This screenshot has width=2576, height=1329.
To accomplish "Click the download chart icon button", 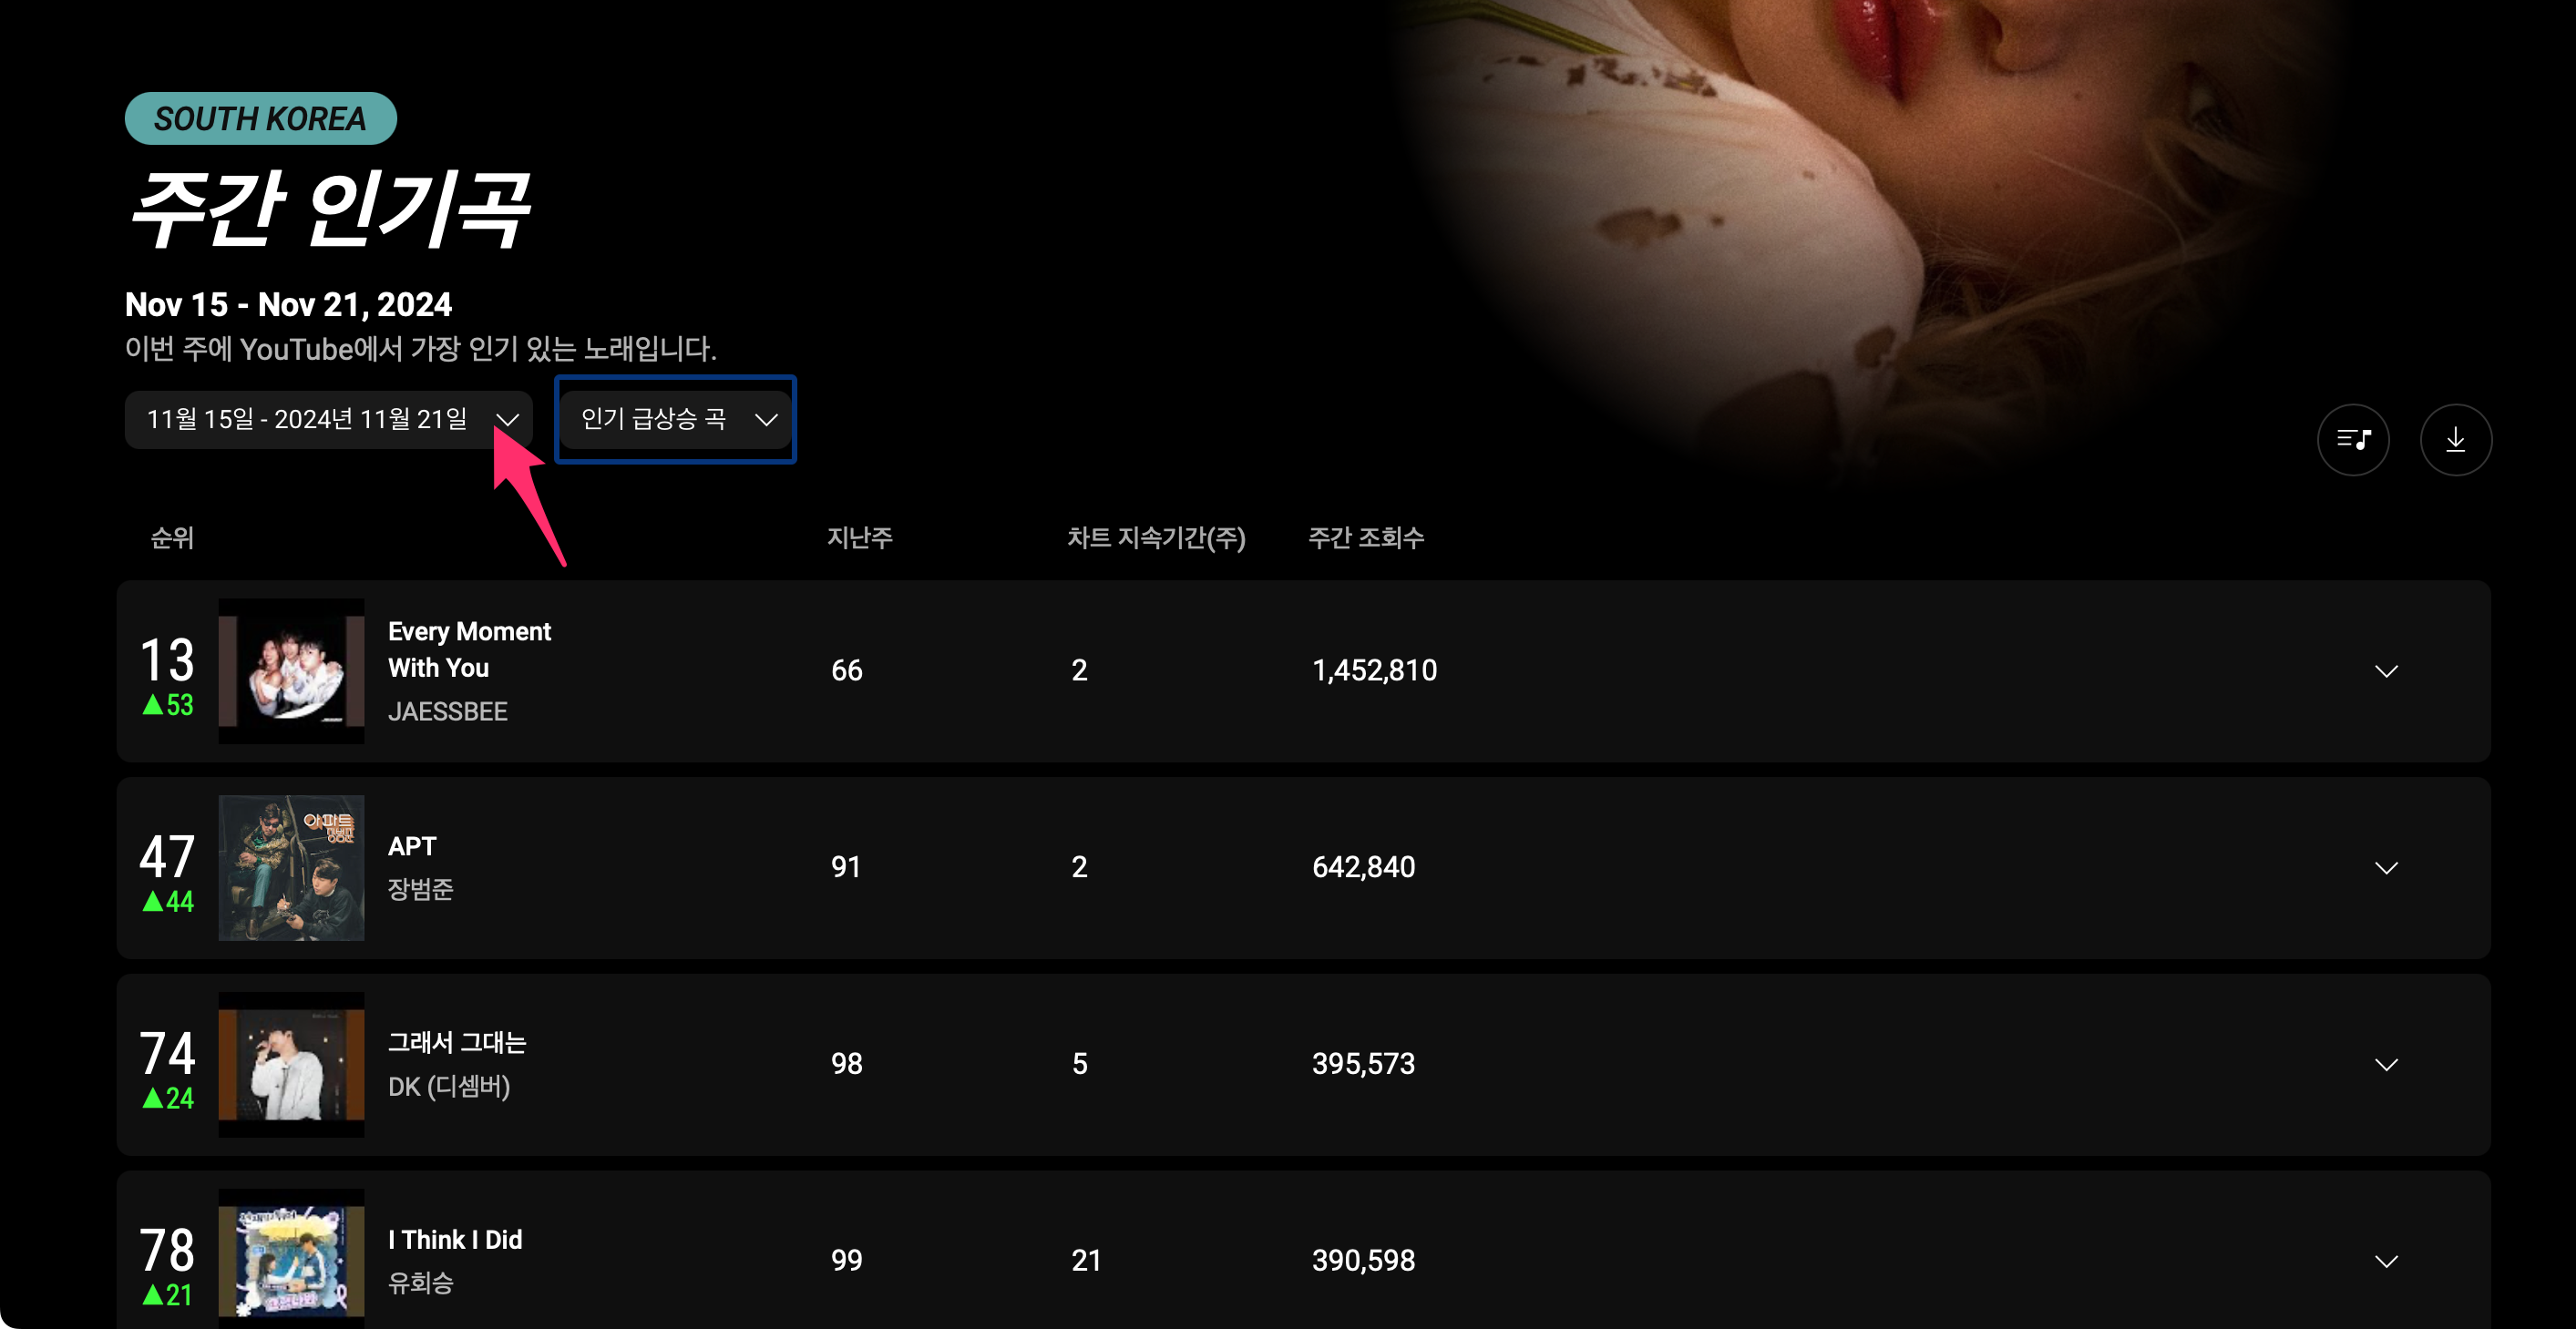I will pos(2455,439).
